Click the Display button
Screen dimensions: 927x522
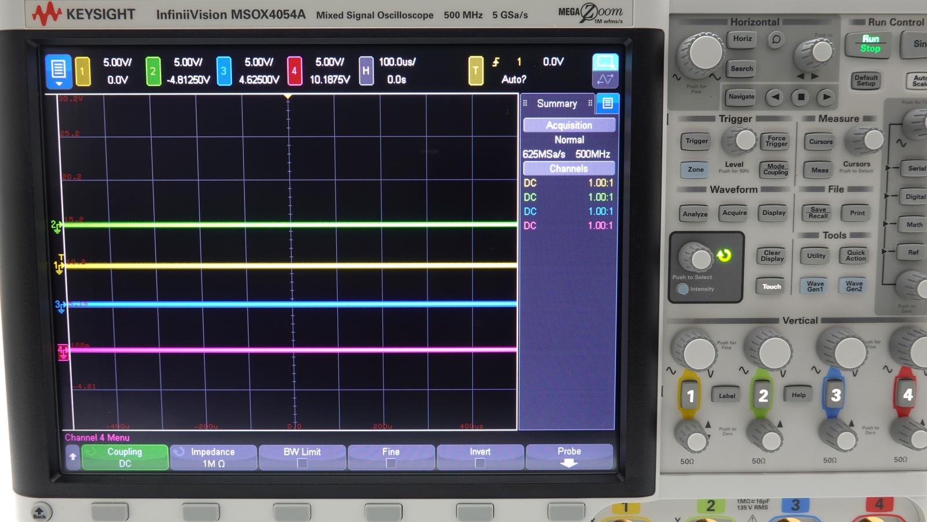click(x=773, y=213)
